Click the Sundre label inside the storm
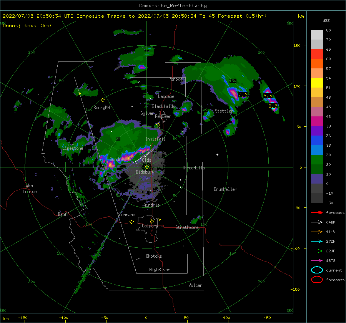 tap(116, 159)
